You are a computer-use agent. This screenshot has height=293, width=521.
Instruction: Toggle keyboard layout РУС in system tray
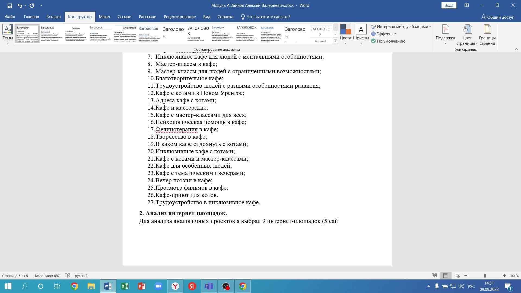[x=472, y=286]
